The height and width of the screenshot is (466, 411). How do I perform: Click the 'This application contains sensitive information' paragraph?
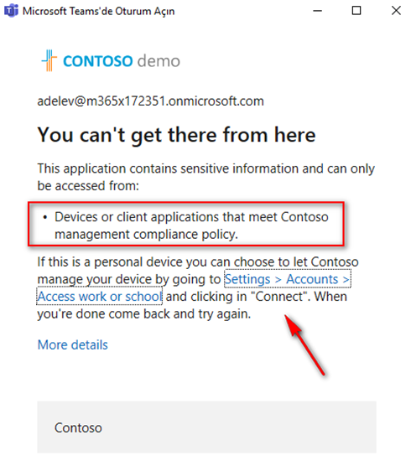coord(205,177)
